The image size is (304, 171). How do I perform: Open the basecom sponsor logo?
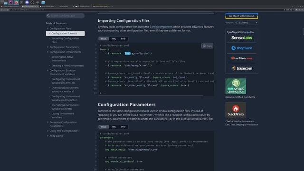pos(242,68)
